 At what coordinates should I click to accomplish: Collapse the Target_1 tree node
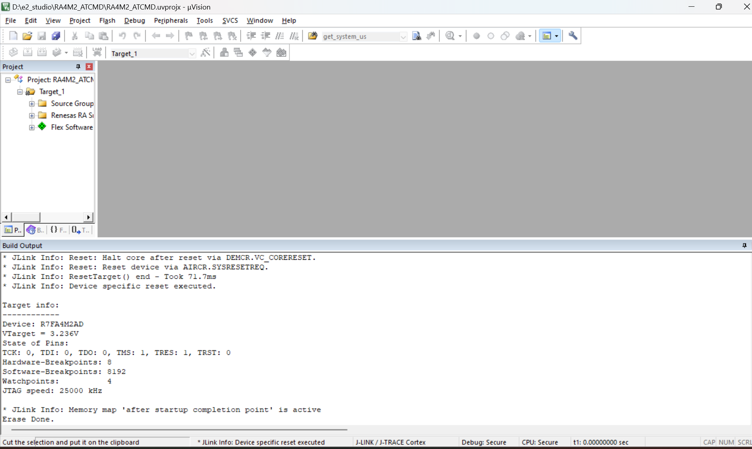(20, 92)
